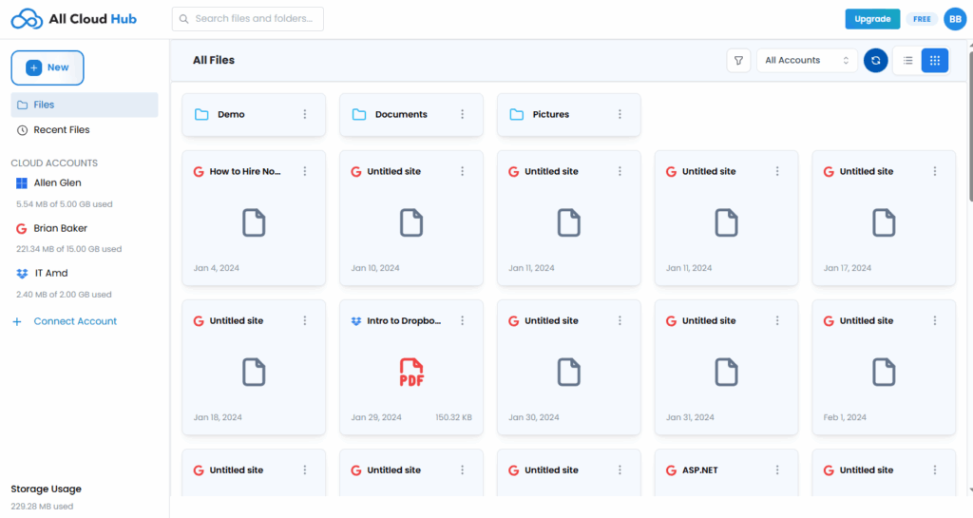Expand the All Accounts dropdown
Viewport: 973px width, 518px height.
pyautogui.click(x=807, y=61)
